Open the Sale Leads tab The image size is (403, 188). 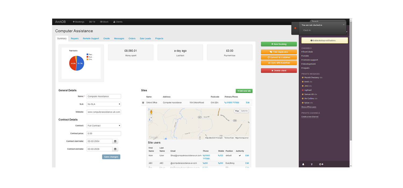coord(145,38)
